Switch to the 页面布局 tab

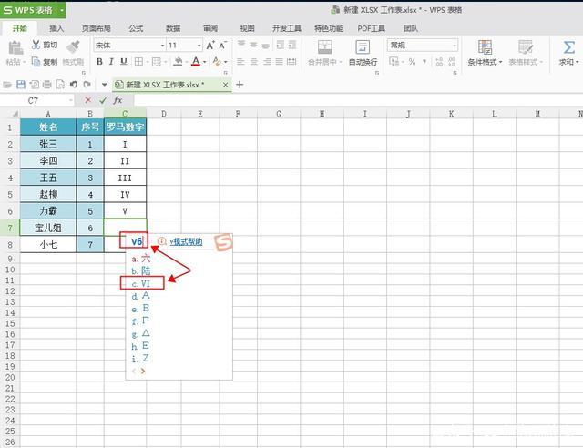pos(96,28)
